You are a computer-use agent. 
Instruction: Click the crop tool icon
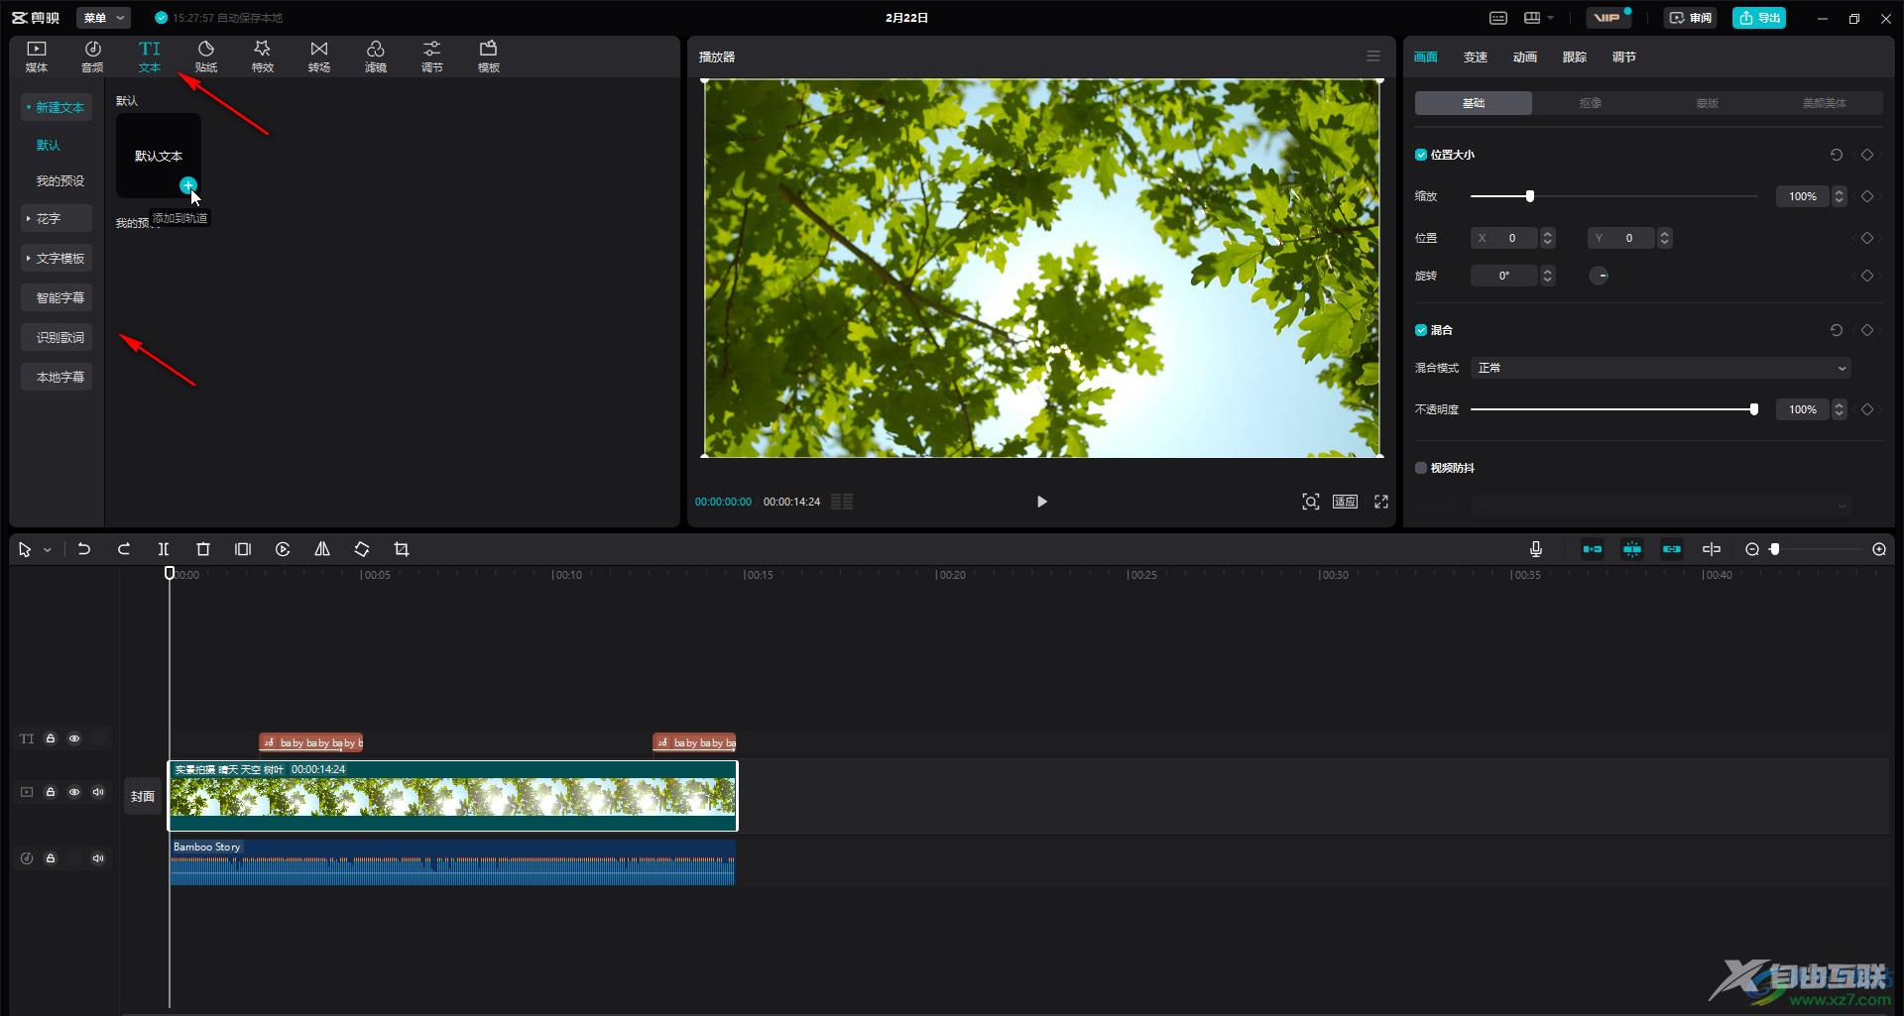[x=402, y=549]
